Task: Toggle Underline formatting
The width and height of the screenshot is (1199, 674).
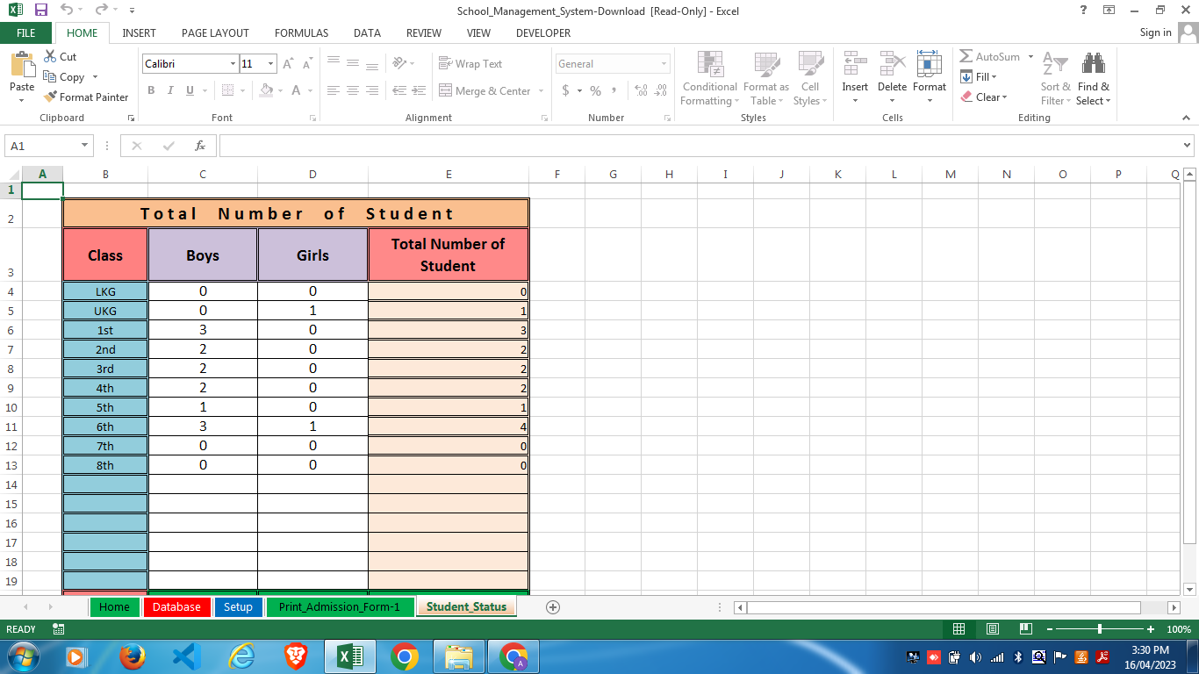Action: point(190,90)
